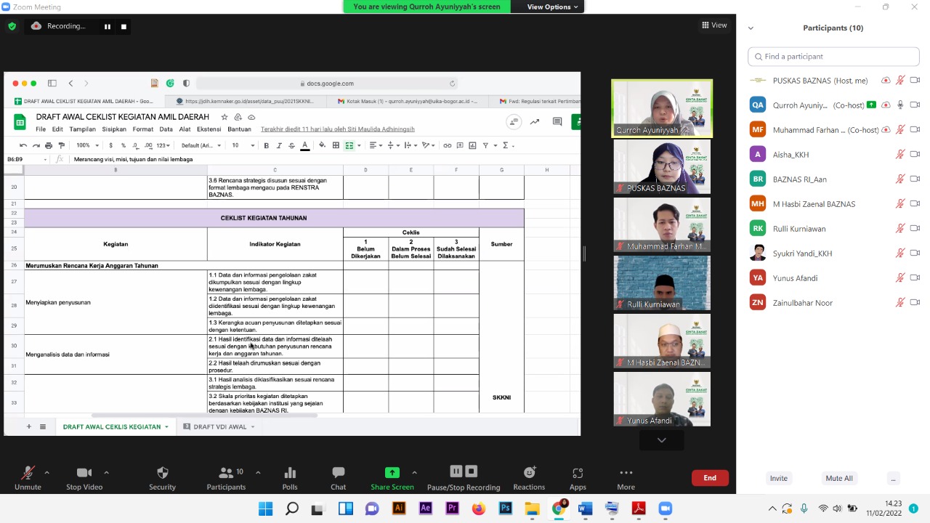Toggle Stop Video camera button
This screenshot has width=930, height=523.
84,473
